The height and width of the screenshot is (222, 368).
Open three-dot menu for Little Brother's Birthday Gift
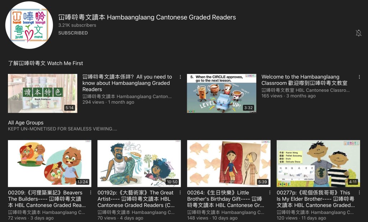(270, 193)
